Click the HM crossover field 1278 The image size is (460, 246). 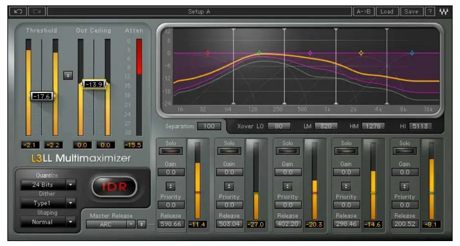point(373,126)
